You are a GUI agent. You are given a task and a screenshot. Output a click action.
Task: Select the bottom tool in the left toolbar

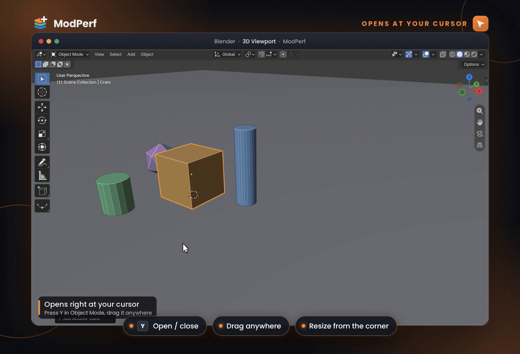coord(42,206)
